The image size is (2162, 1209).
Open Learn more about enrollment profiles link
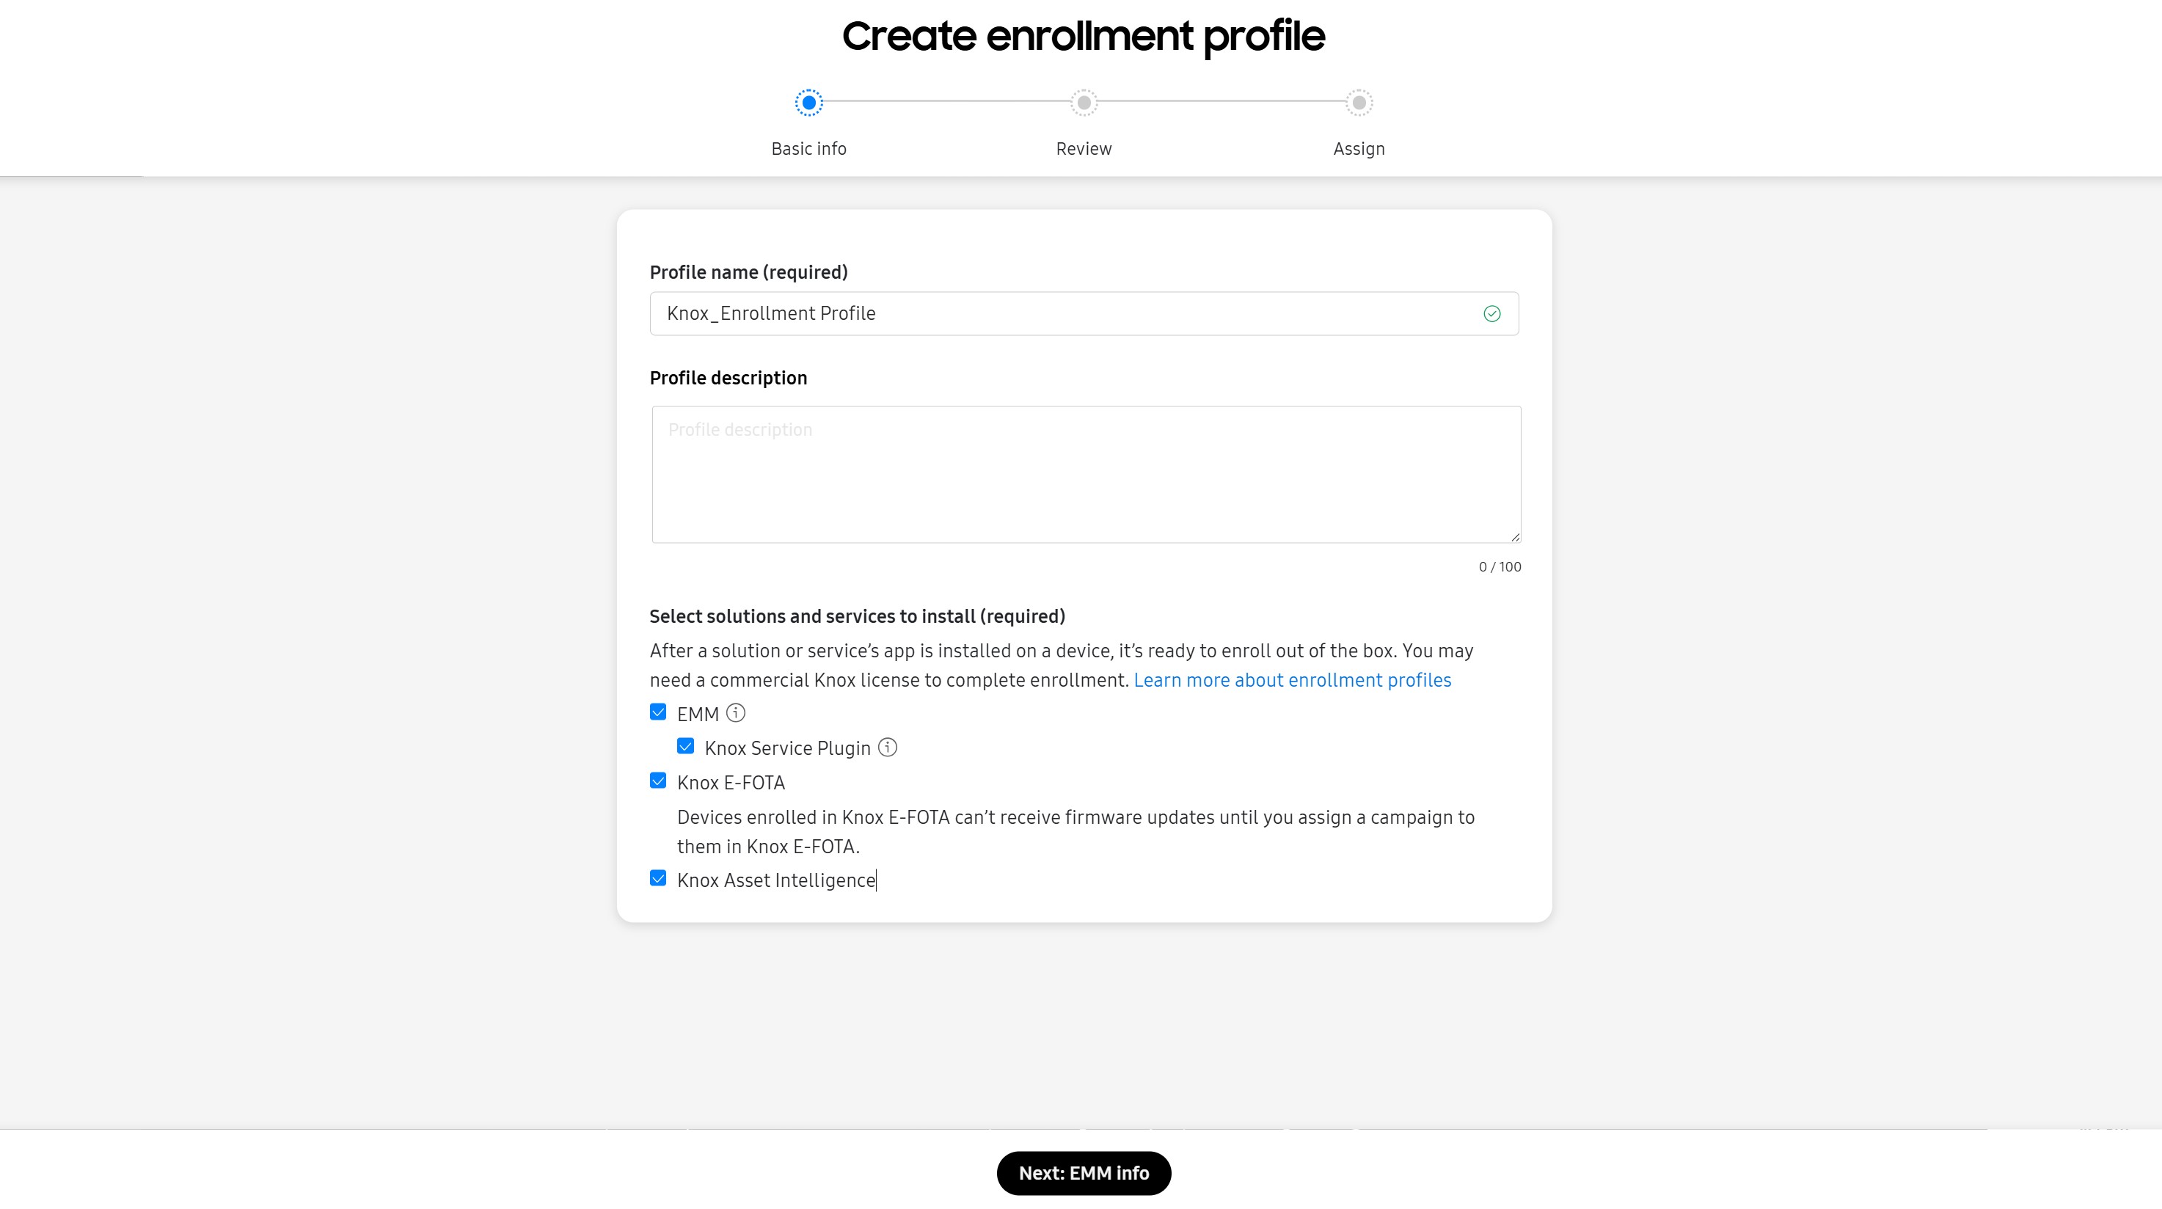1292,679
